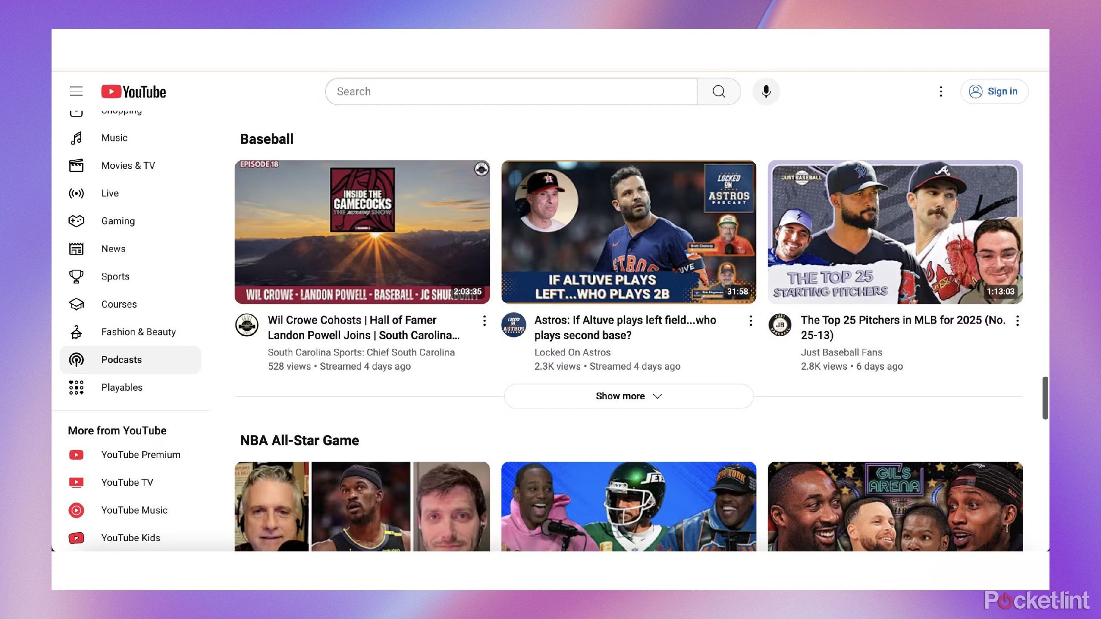Image resolution: width=1101 pixels, height=619 pixels.
Task: Open Wil Crowe Cohosts video title
Action: tap(364, 328)
